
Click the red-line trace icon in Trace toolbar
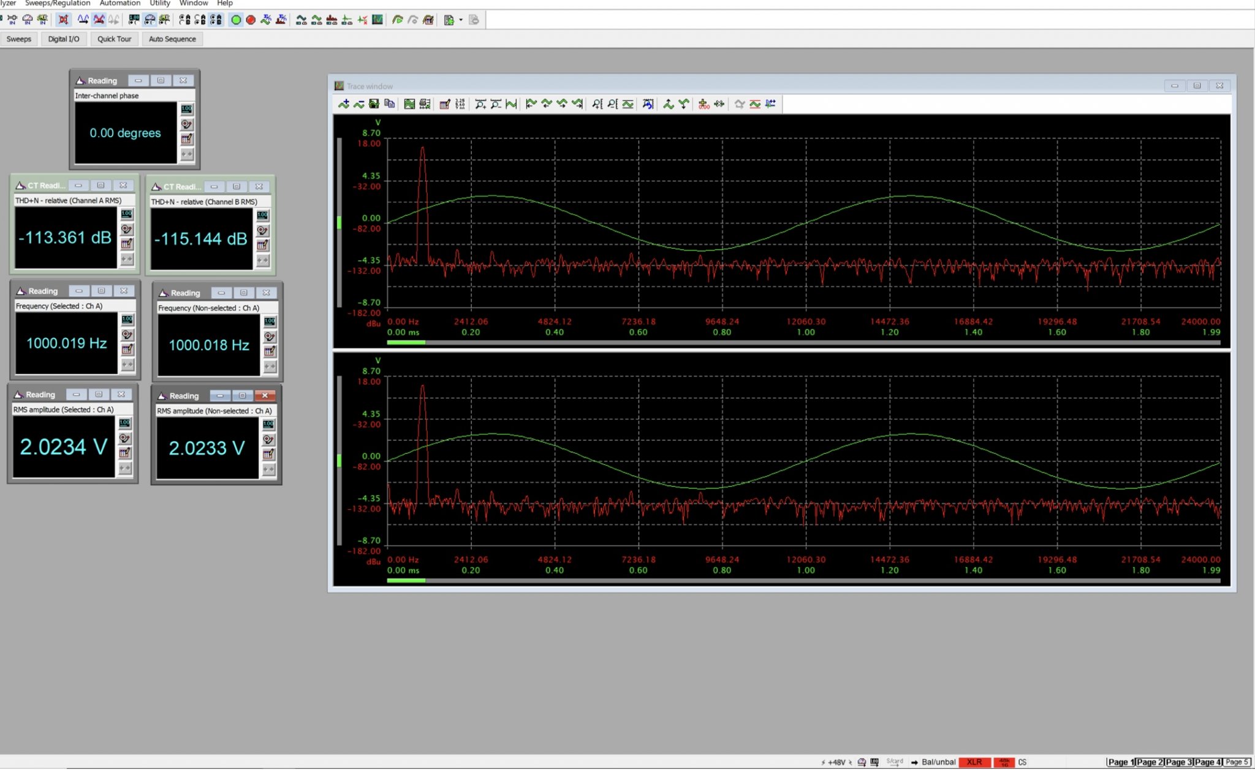tap(755, 104)
